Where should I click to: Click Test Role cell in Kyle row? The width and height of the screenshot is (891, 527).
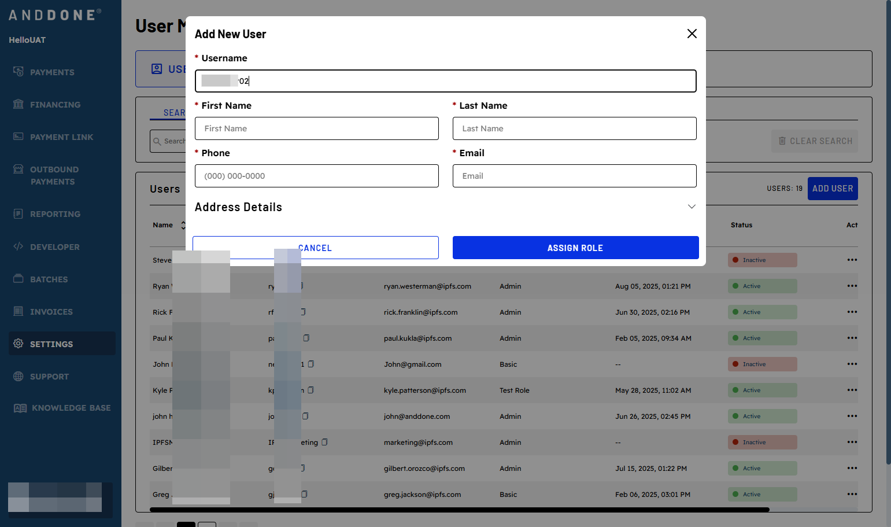pos(515,390)
